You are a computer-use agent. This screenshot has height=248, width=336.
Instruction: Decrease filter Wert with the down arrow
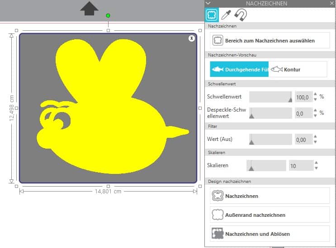tap(315, 142)
